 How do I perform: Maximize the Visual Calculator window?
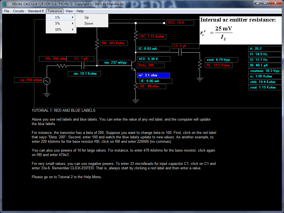pyautogui.click(x=265, y=3)
